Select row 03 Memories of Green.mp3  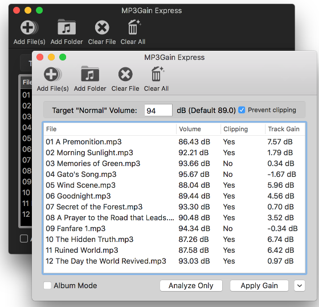coord(174,164)
